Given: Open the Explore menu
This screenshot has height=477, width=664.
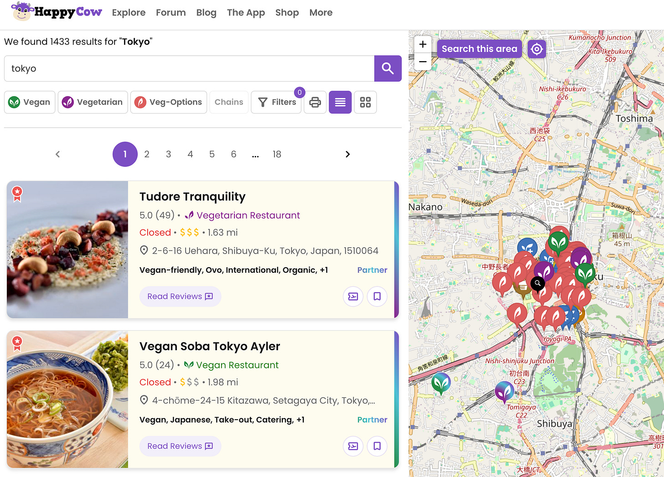Looking at the screenshot, I should [129, 13].
